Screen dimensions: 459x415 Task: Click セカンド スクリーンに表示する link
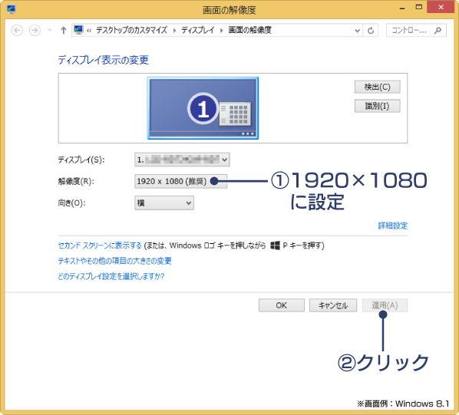coord(100,245)
